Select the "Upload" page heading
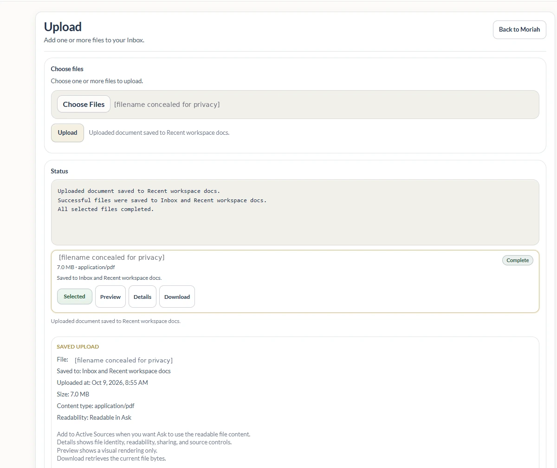The image size is (557, 468). 63,27
